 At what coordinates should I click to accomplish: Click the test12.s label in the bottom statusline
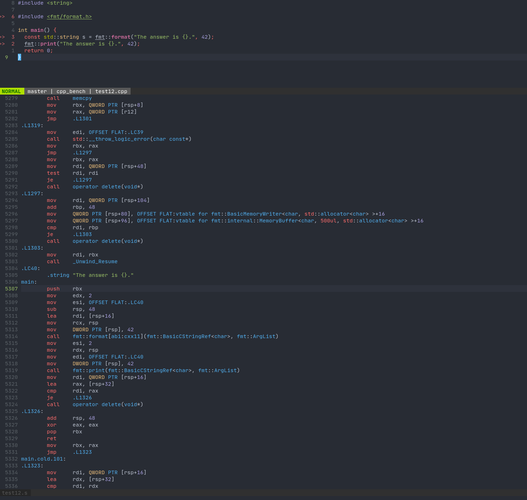click(x=15, y=493)
